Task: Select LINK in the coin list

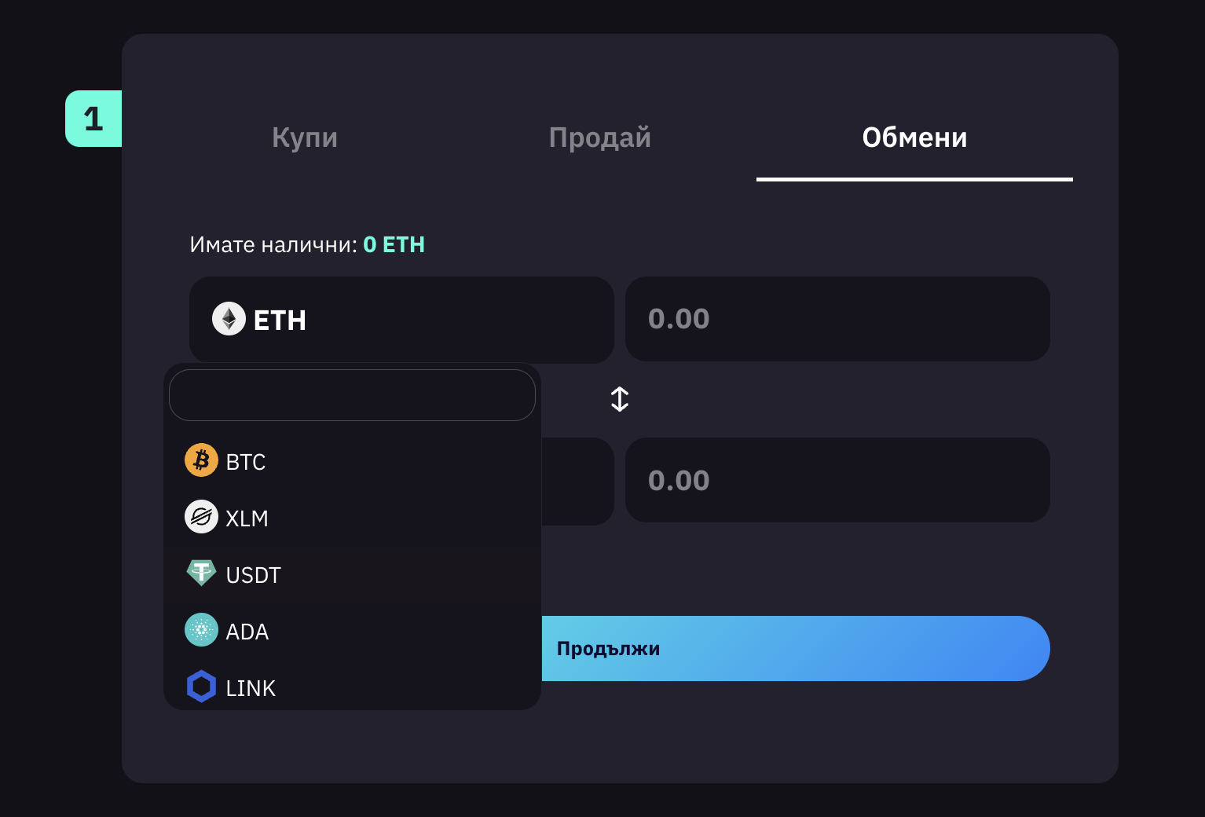Action: (x=352, y=686)
